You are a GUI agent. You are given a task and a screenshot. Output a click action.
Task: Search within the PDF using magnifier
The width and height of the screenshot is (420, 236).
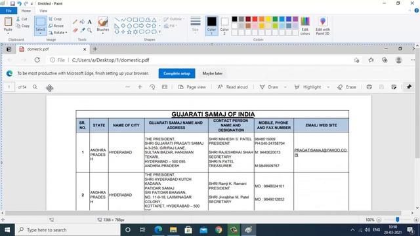point(35,87)
